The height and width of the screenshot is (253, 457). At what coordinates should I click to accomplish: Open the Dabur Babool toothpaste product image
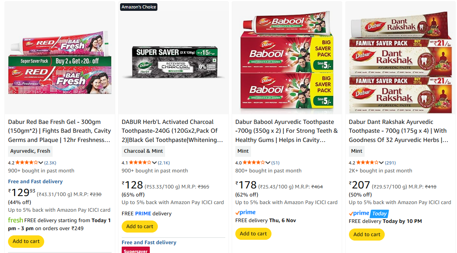click(287, 62)
